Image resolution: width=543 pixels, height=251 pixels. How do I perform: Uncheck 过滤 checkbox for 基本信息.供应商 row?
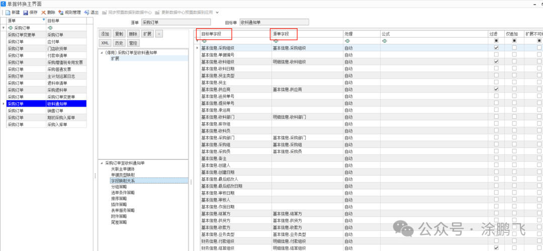coord(496,89)
